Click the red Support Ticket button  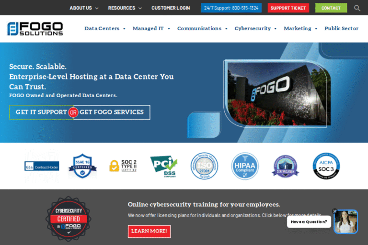(288, 8)
